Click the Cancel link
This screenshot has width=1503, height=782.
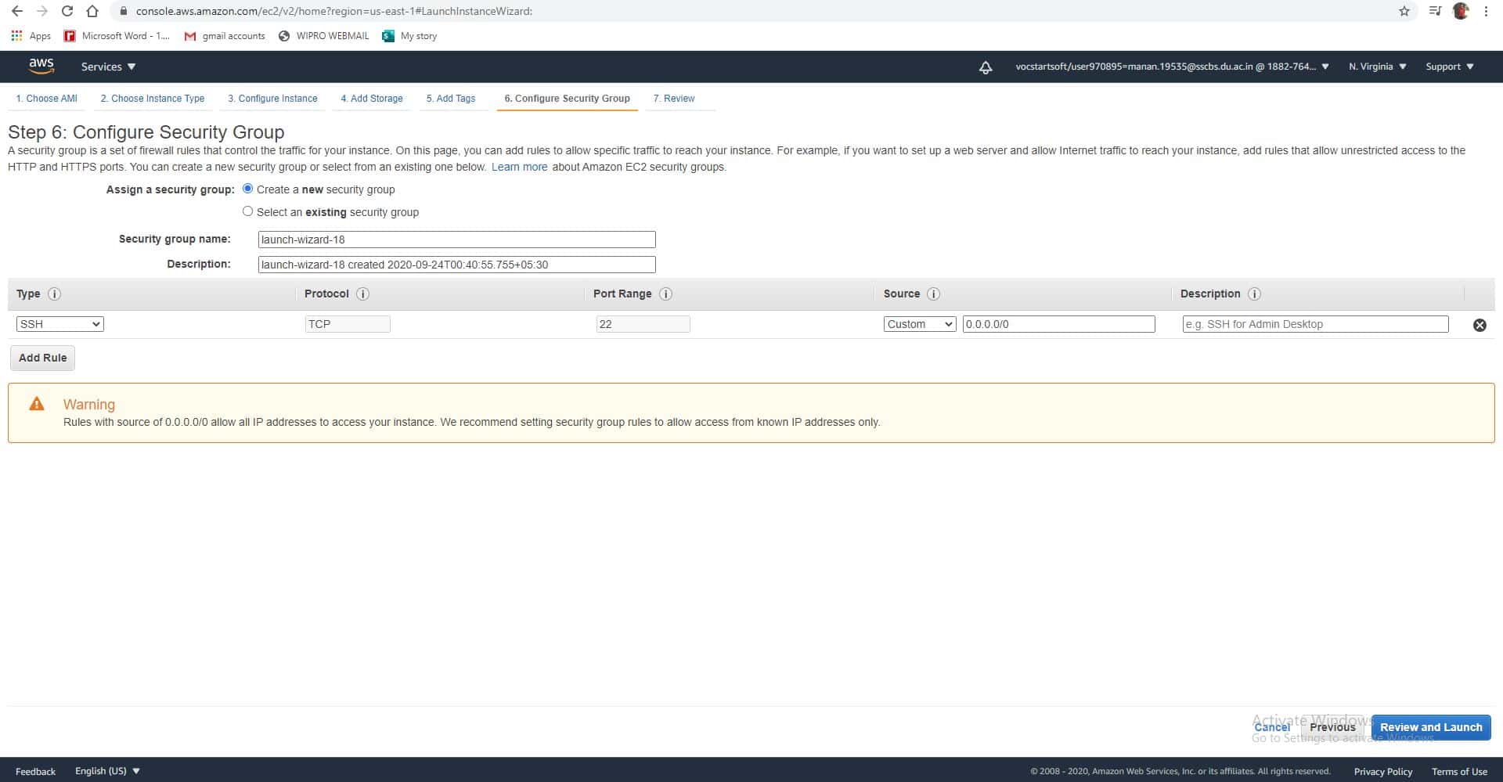pos(1272,727)
